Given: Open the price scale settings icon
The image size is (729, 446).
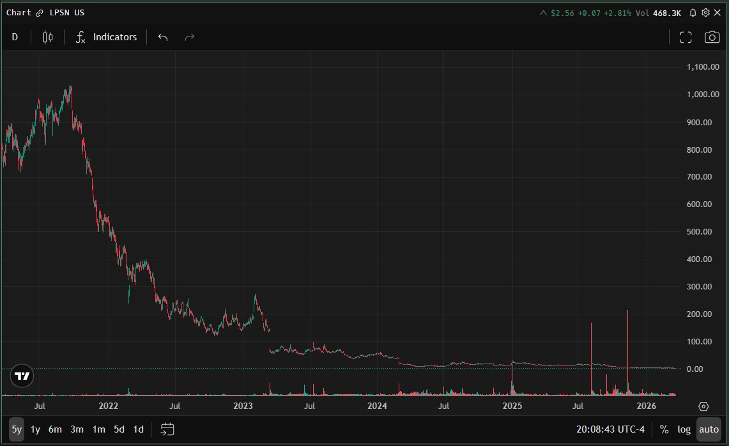Looking at the screenshot, I should point(703,406).
